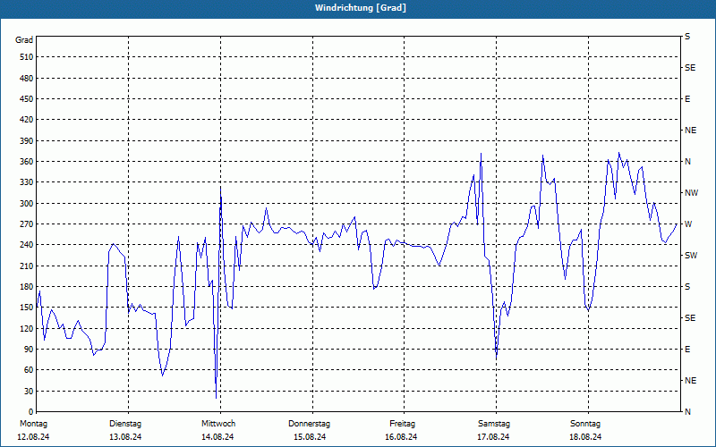716x447 pixels.
Task: Click the 480 value on the left axis
Action: 27,79
